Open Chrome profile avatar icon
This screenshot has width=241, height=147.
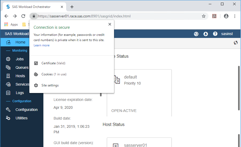(226, 16)
